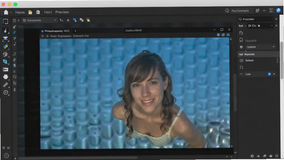Click the green wave icon on the Lcie row
284x160 pixels.
tap(241, 74)
